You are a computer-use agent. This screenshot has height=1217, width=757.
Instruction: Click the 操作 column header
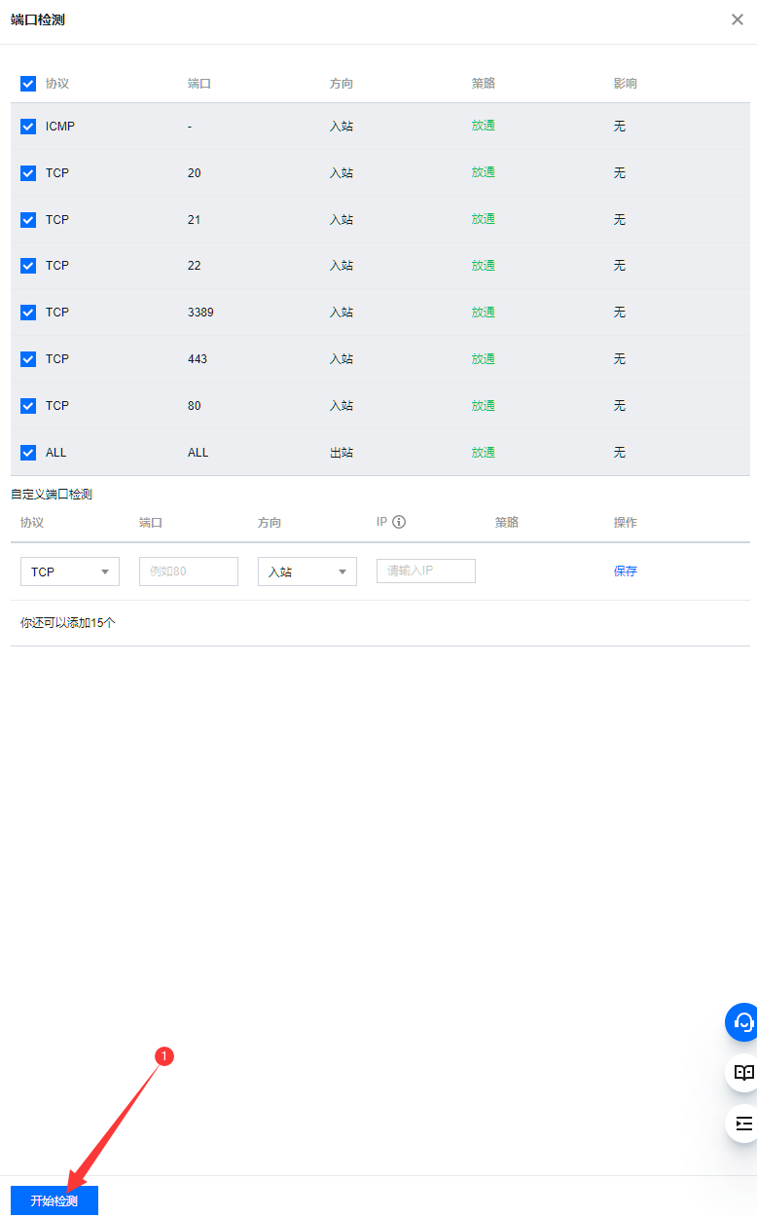click(626, 523)
